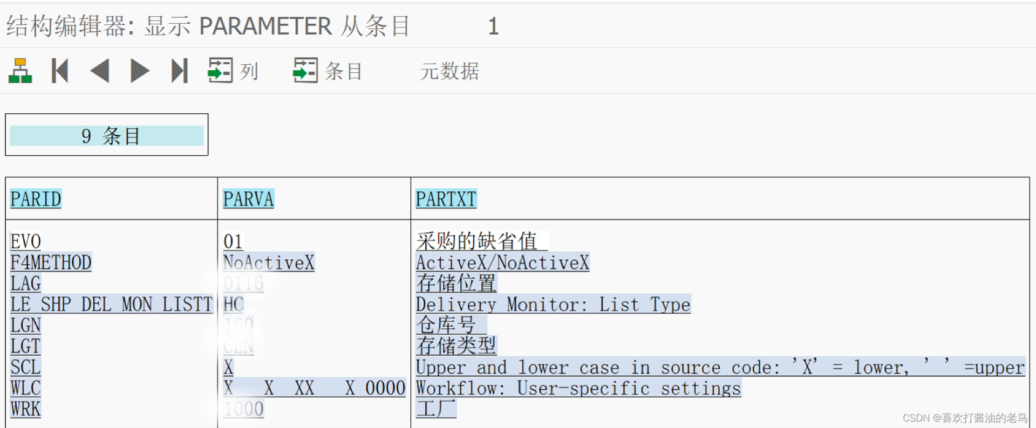Click the 列 column button

[x=233, y=71]
